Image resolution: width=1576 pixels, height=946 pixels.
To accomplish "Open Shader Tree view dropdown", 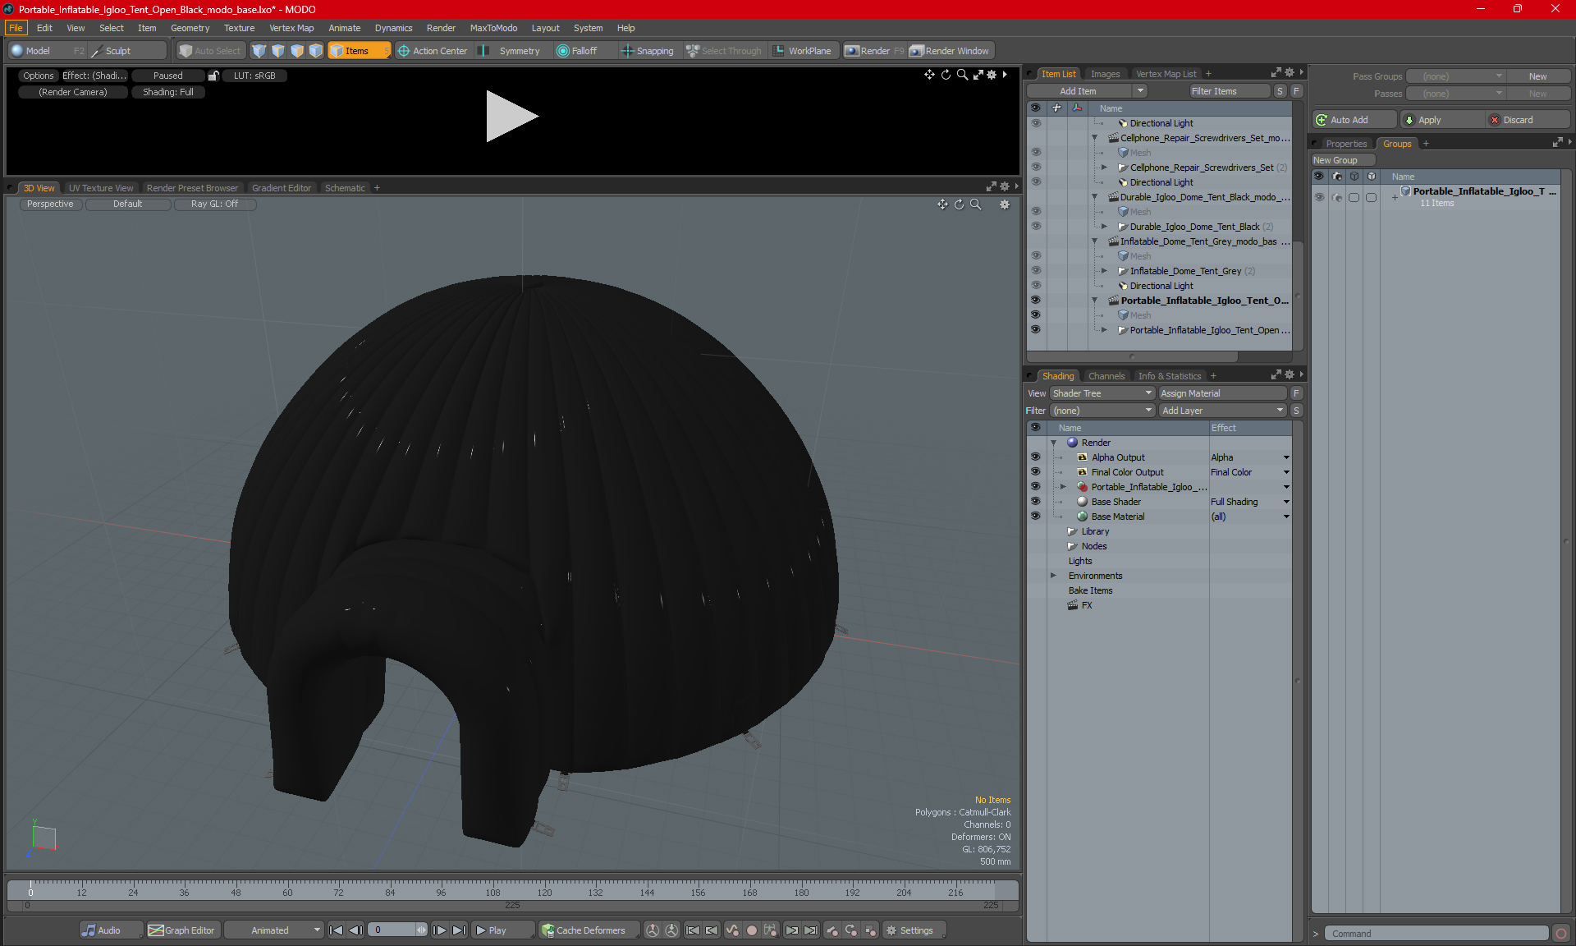I will (1102, 393).
